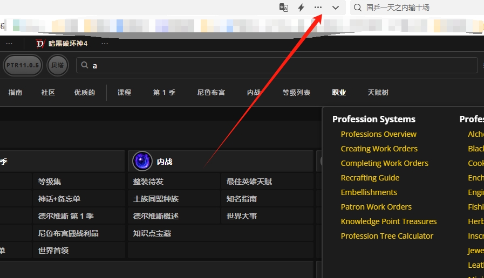Focus the site search field containing a

point(277,65)
